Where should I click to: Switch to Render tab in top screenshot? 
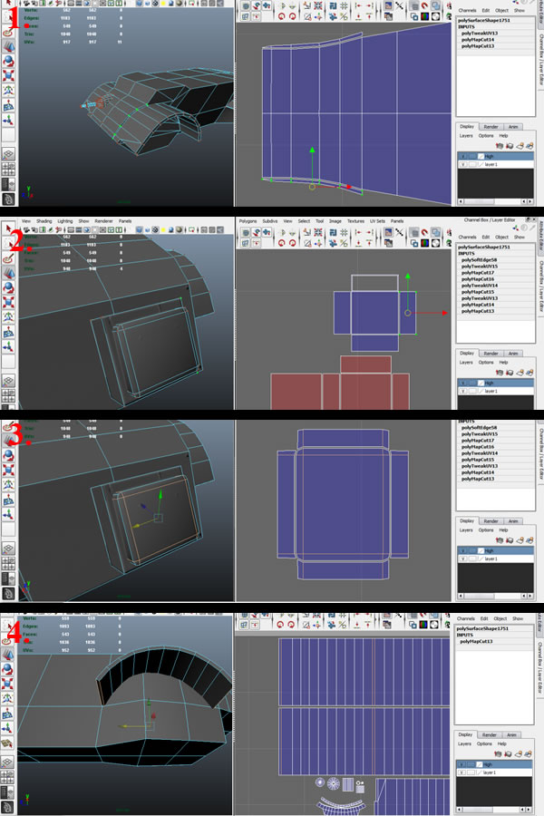(491, 126)
